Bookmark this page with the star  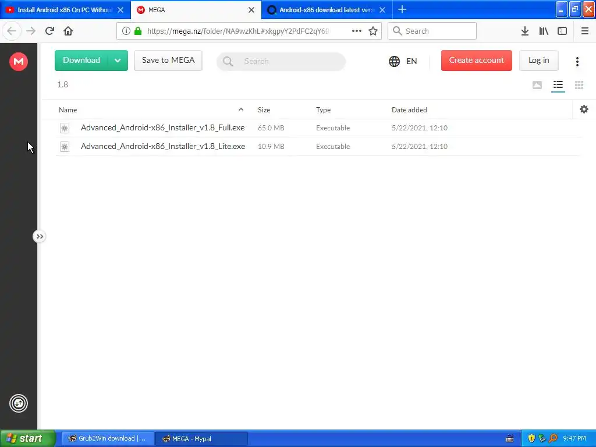(373, 31)
